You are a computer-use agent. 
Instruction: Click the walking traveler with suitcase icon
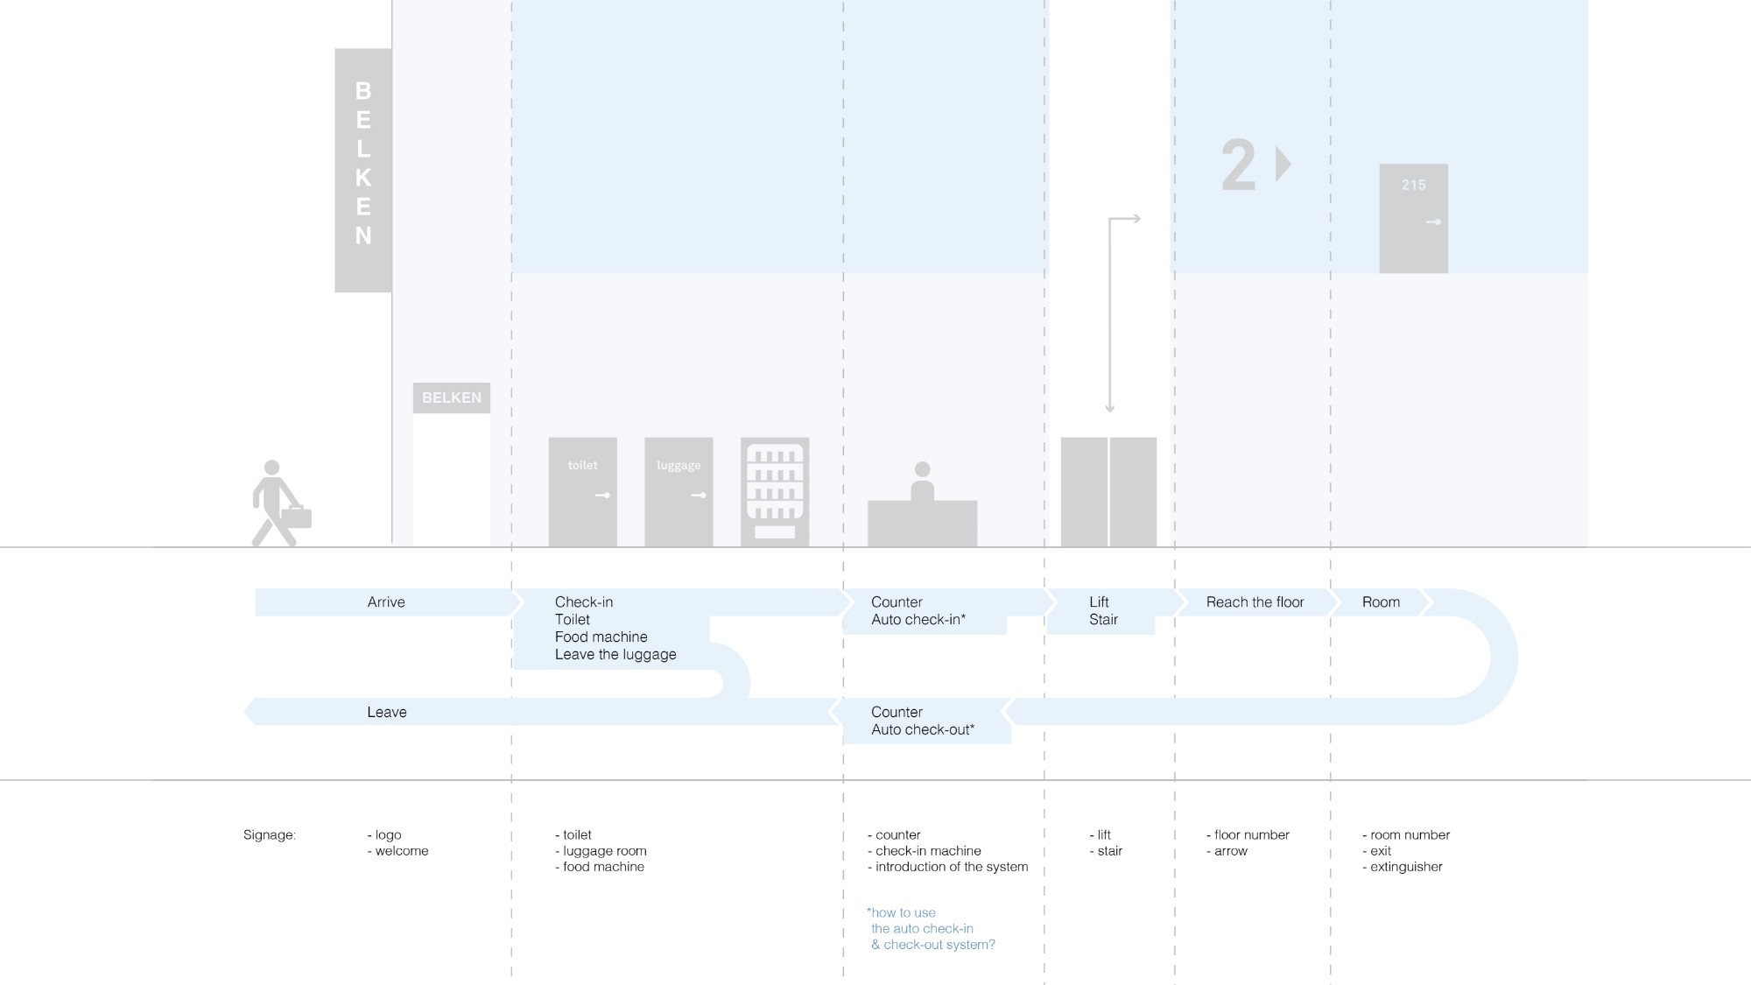point(278,505)
